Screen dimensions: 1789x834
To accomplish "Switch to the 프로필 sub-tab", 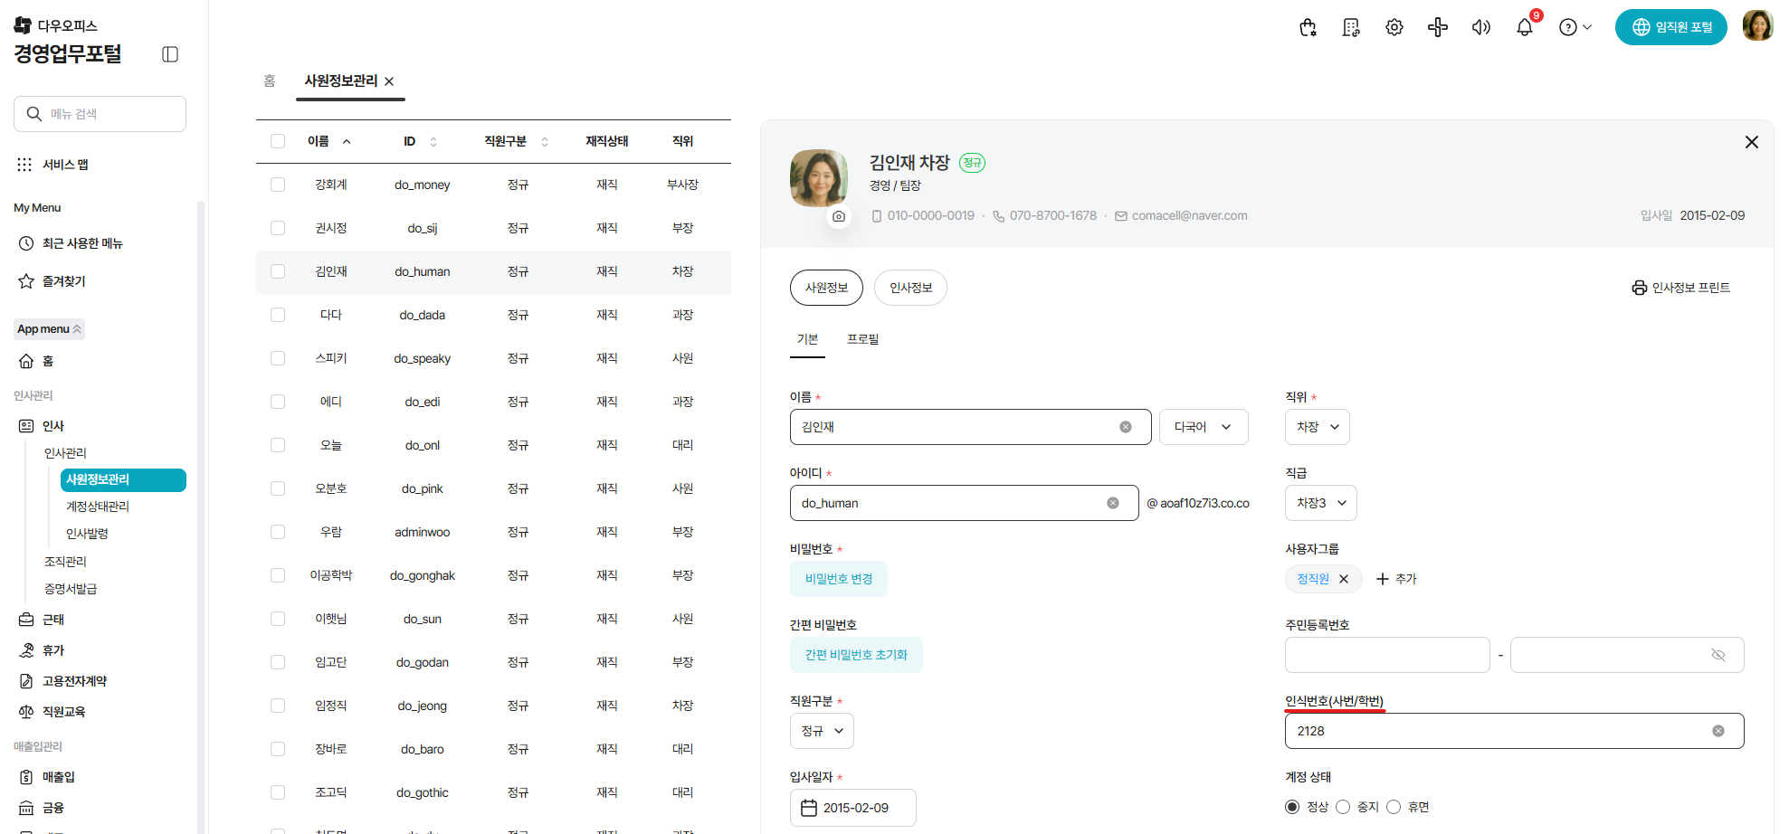I will (862, 339).
